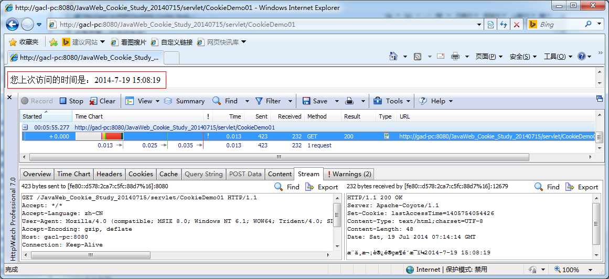Collapse the 00:05:55.277 page group
The image size is (609, 279).
[x=25, y=127]
